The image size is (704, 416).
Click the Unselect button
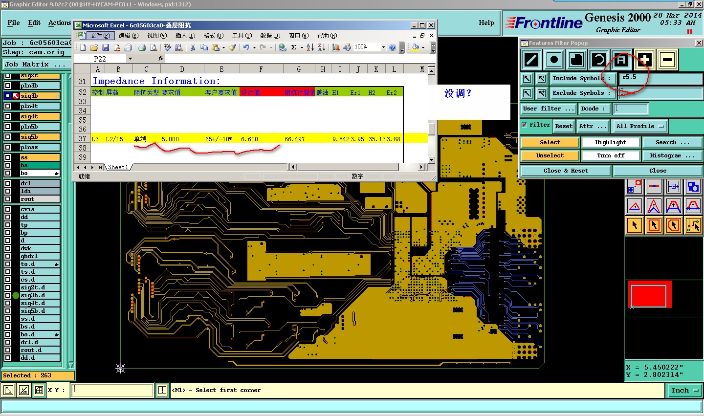coord(550,155)
